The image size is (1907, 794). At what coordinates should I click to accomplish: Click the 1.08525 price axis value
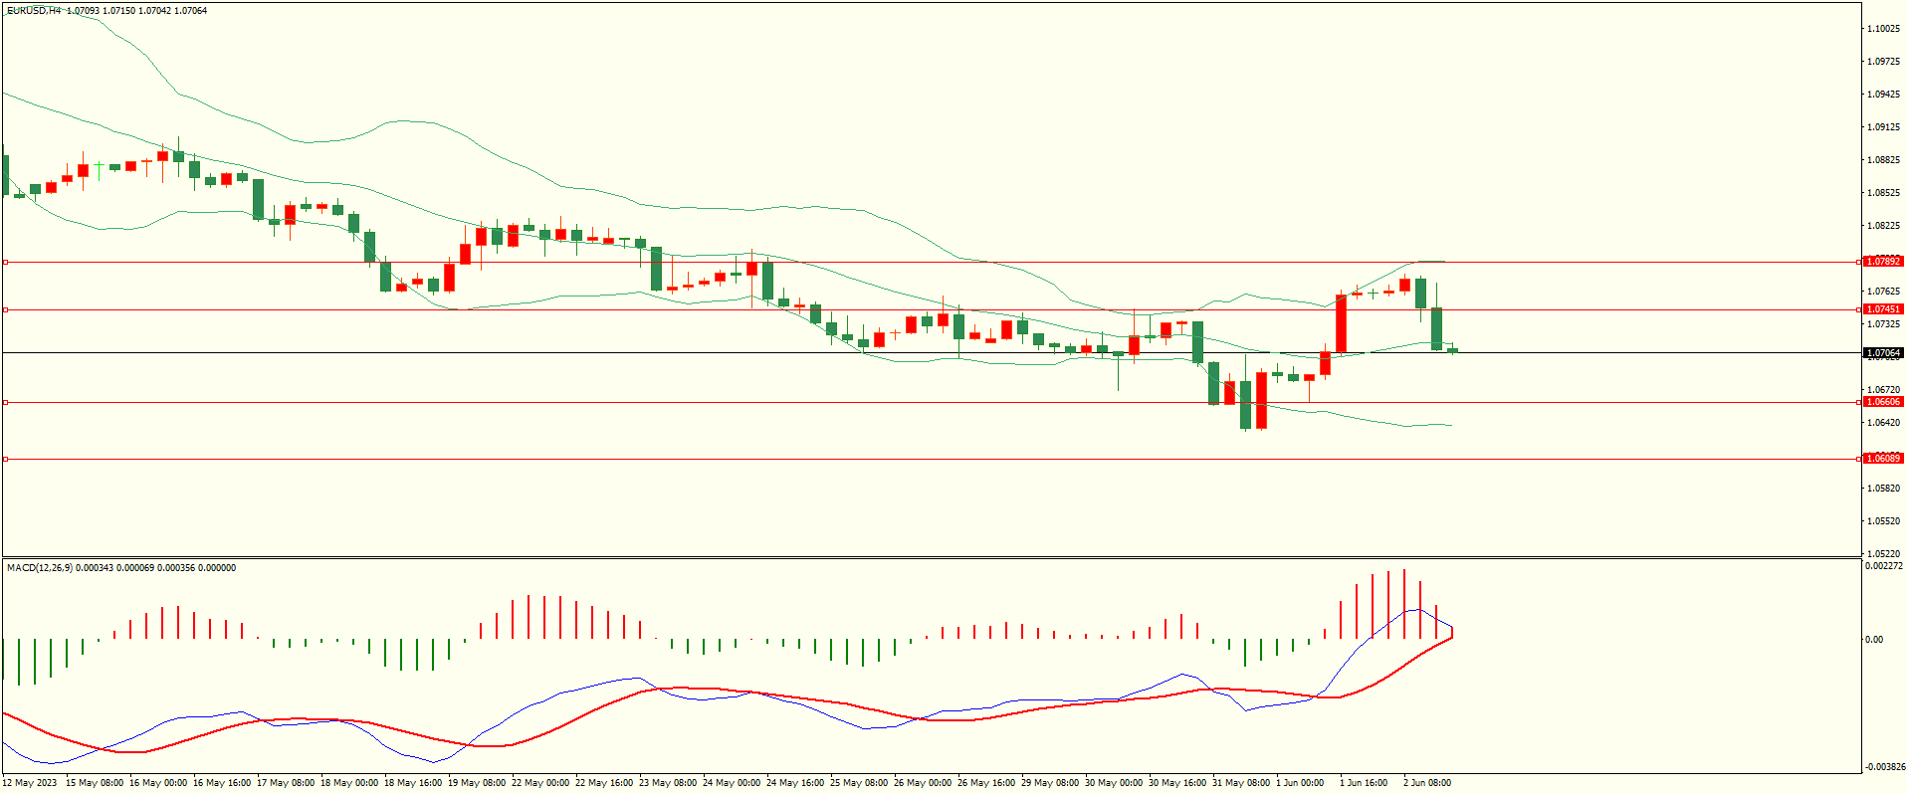(x=1883, y=193)
